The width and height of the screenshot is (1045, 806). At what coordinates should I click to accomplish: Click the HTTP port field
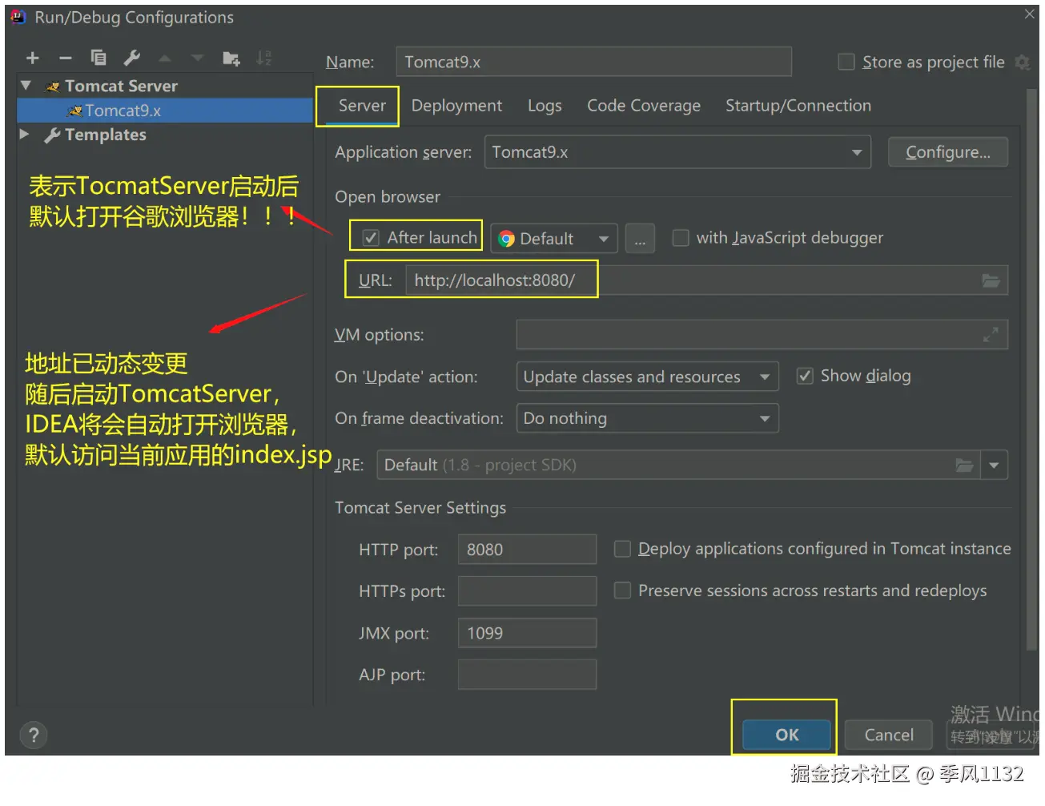(527, 550)
